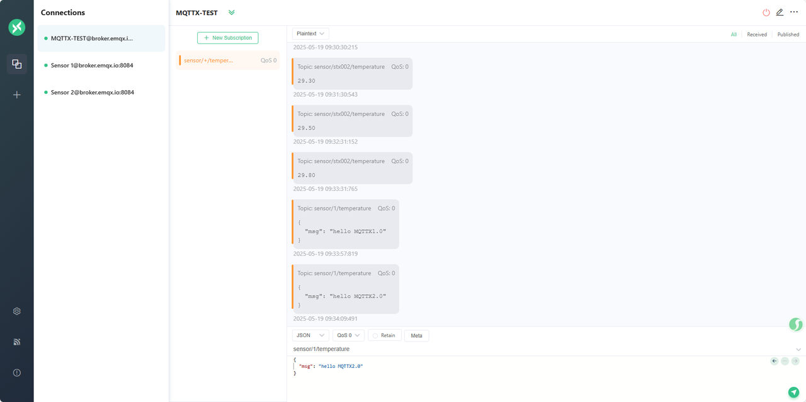
Task: Click the next payload history arrow
Action: tap(795, 361)
